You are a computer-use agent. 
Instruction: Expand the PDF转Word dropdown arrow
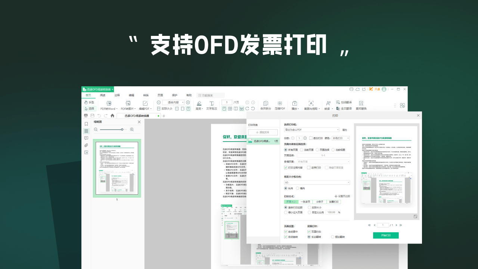(x=117, y=109)
